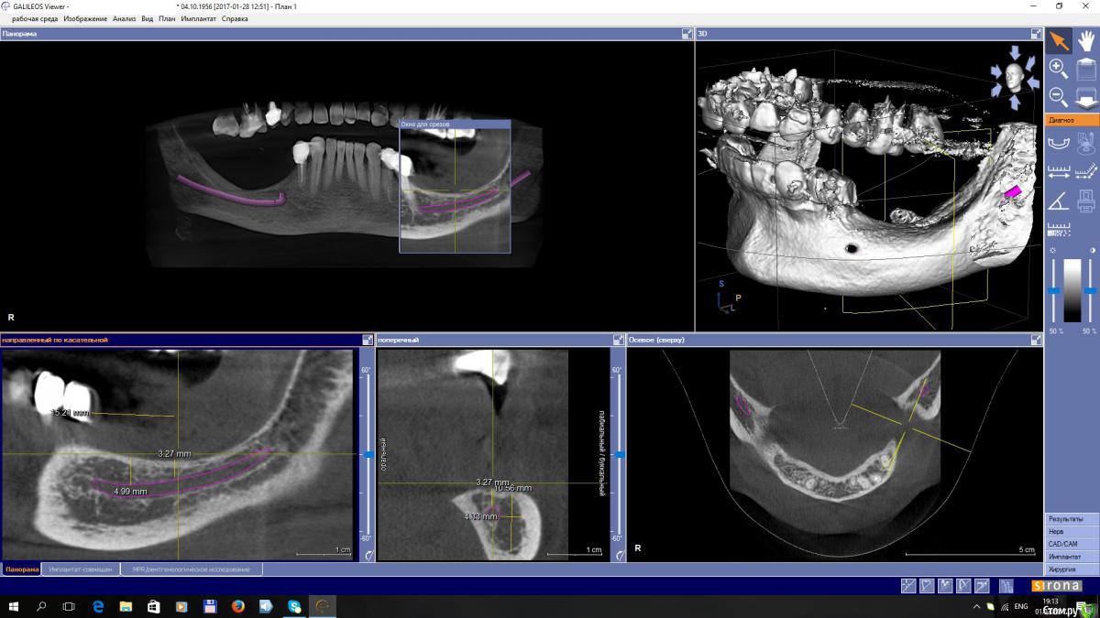The height and width of the screenshot is (618, 1100).
Task: Open Firefox from the taskbar
Action: (x=237, y=606)
